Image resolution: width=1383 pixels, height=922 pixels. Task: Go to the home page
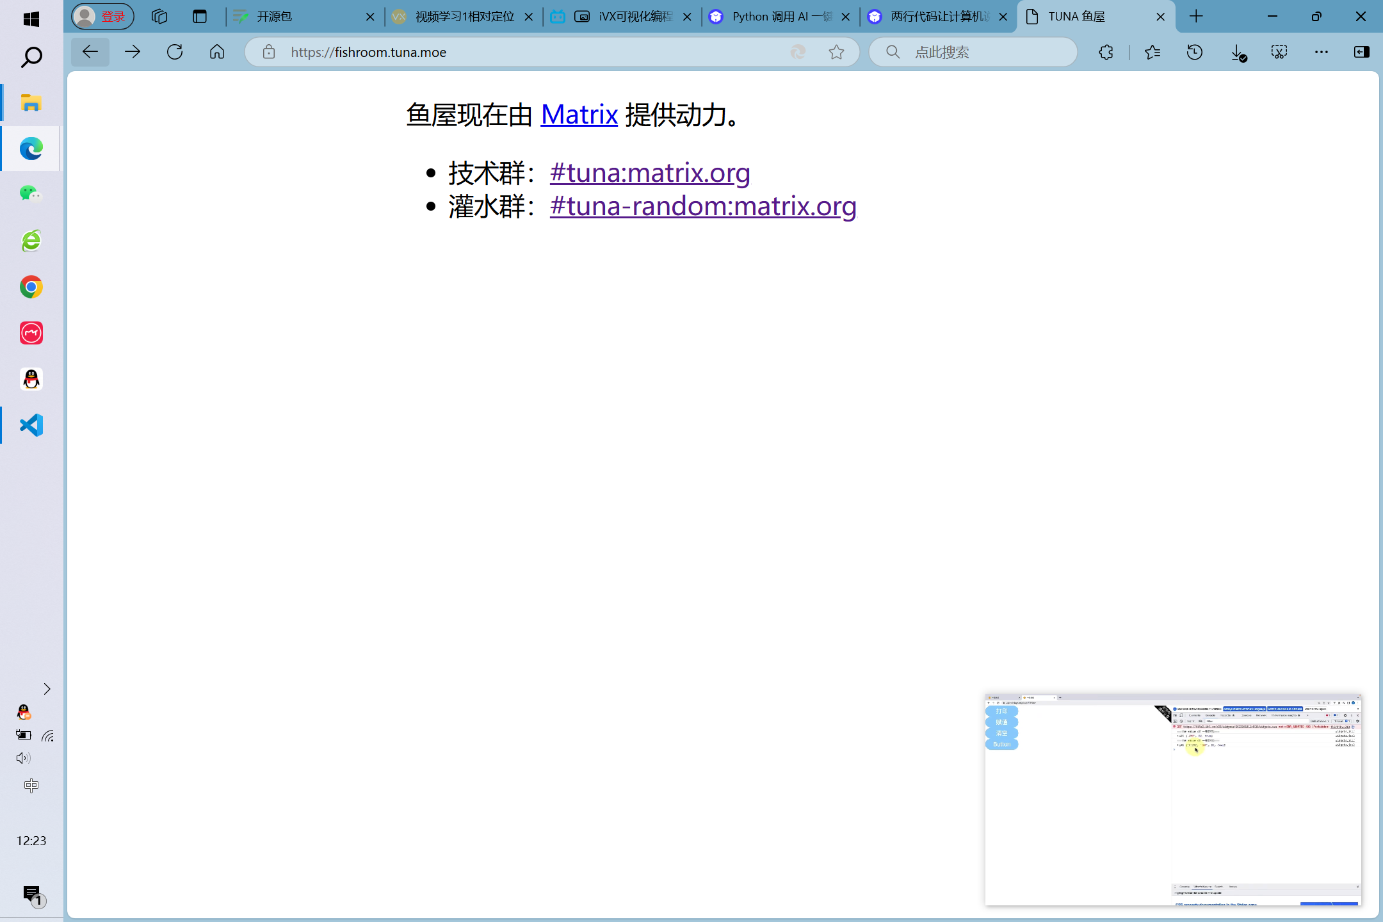click(217, 52)
